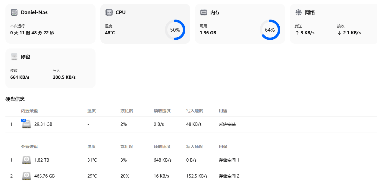Viewport: 377px width, 195px height.
Task: Click the disk read 664 KB/s value
Action: coord(20,77)
